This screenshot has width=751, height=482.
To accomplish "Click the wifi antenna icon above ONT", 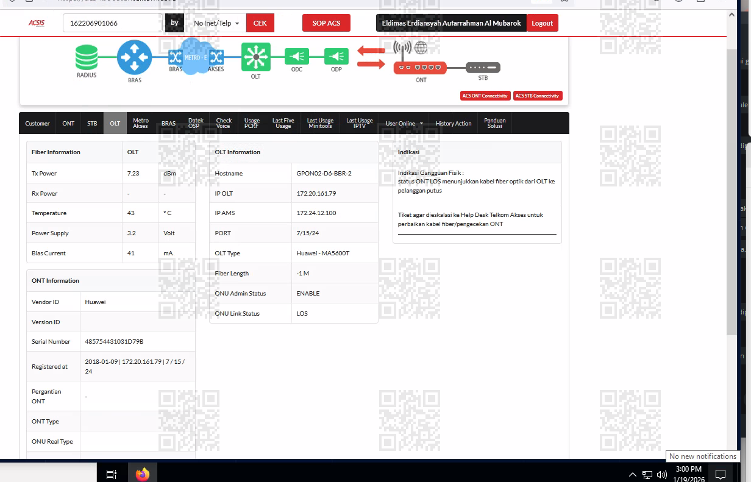I will point(402,49).
